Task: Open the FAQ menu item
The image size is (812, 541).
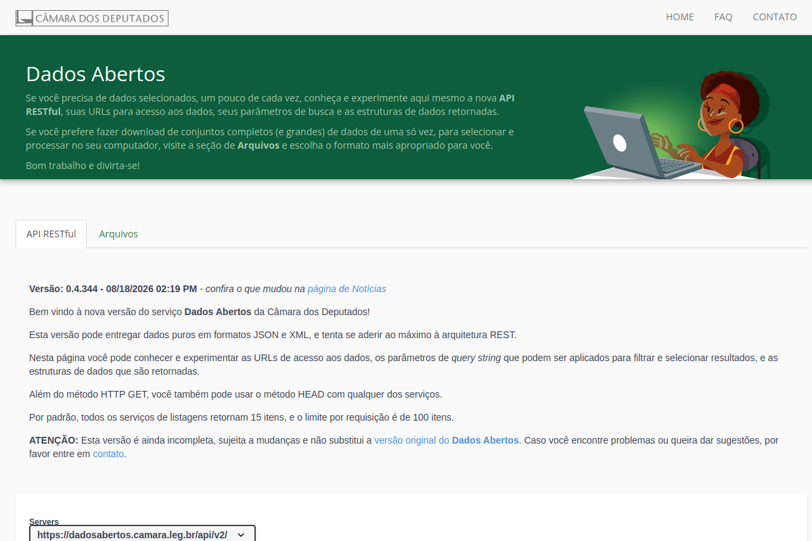Action: click(x=723, y=17)
